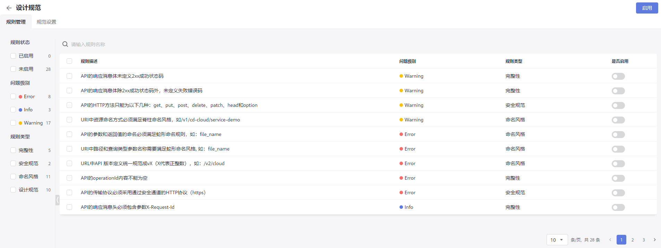Toggle on the operationId rule switch
661x248 pixels.
point(618,178)
